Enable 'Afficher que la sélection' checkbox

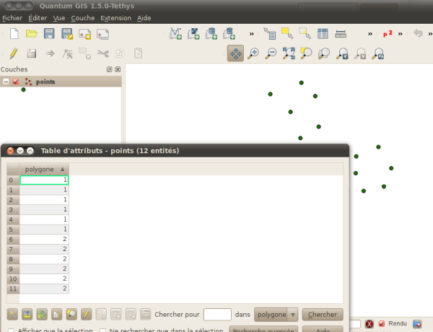pos(10,331)
